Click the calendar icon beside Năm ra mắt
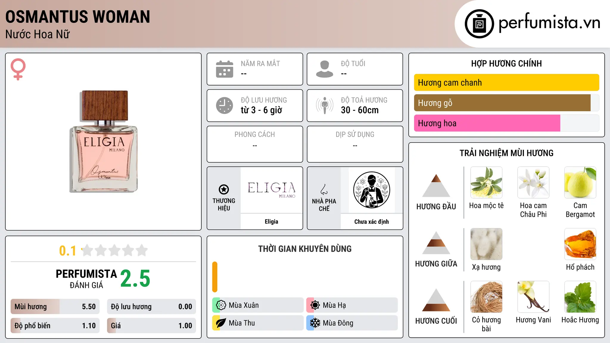This screenshot has width=610, height=343. pyautogui.click(x=225, y=69)
